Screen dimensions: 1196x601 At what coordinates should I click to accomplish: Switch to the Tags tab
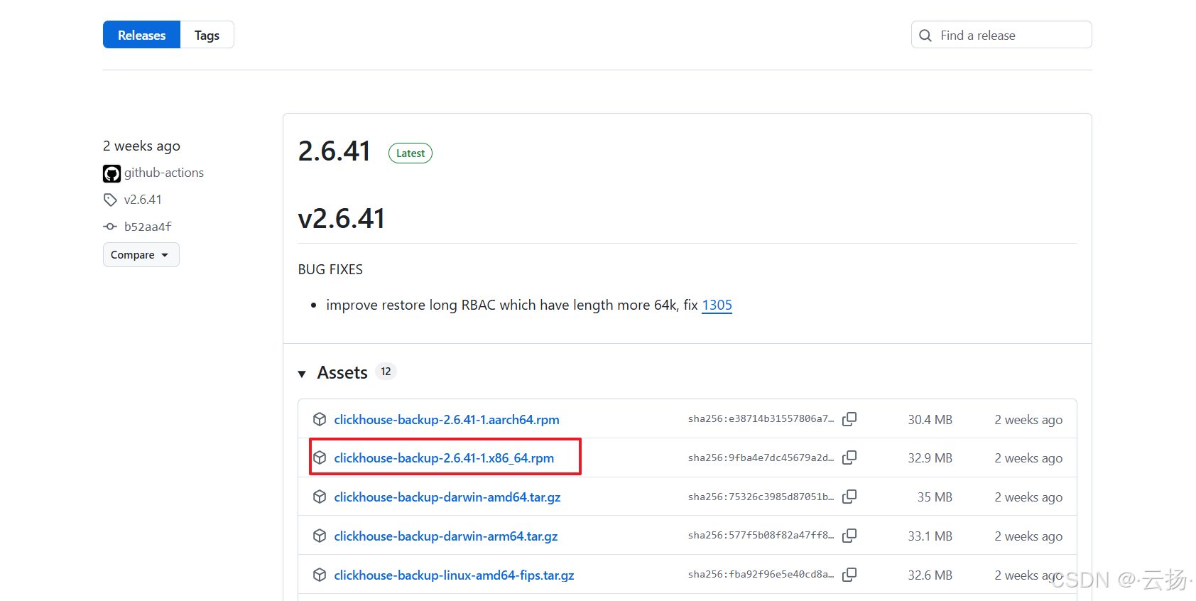tap(207, 35)
